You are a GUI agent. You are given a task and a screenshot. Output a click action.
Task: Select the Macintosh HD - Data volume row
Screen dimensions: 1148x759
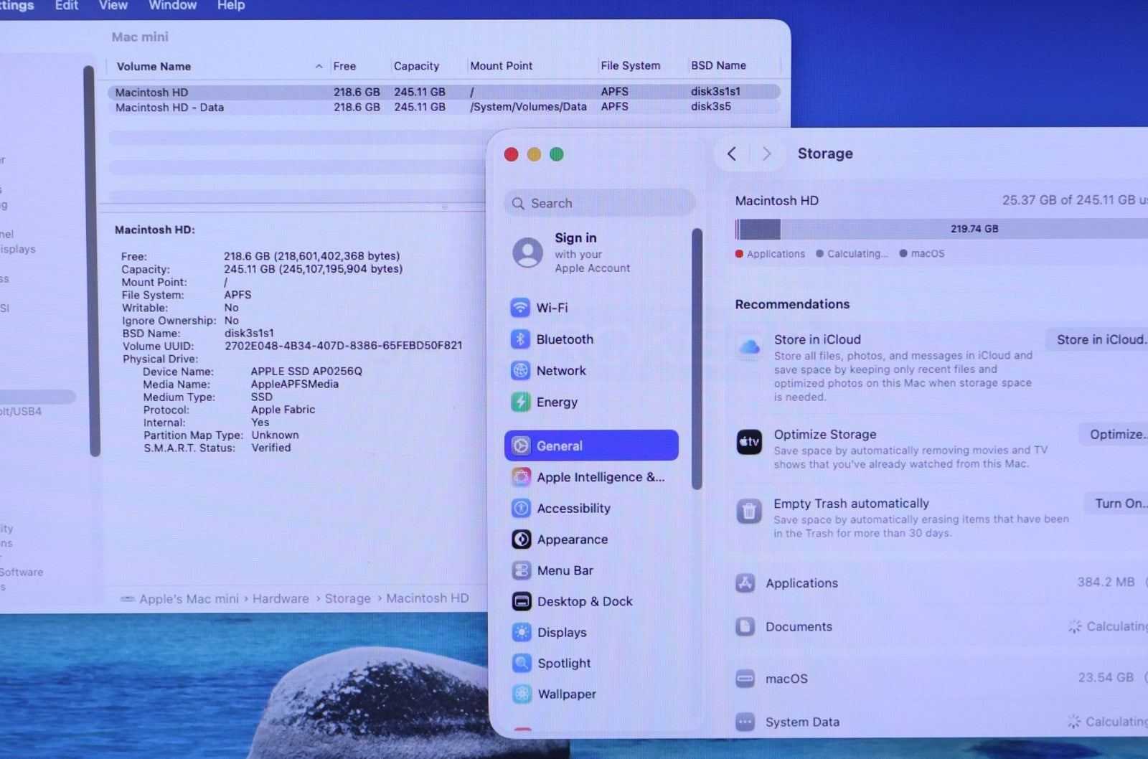coord(169,108)
